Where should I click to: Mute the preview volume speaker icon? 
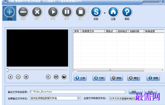click(x=48, y=77)
